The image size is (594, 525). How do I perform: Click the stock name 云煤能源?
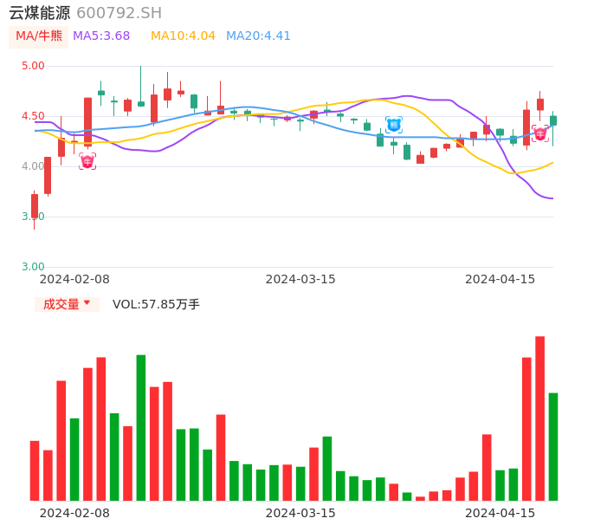point(40,13)
